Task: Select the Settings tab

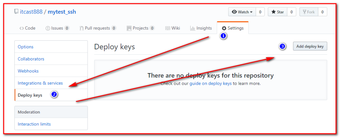Action: [233, 28]
